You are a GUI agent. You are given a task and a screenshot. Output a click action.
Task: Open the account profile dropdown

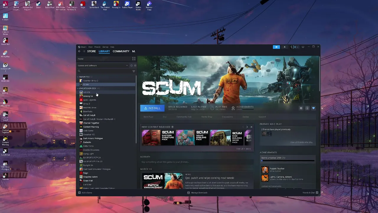tap(294, 47)
